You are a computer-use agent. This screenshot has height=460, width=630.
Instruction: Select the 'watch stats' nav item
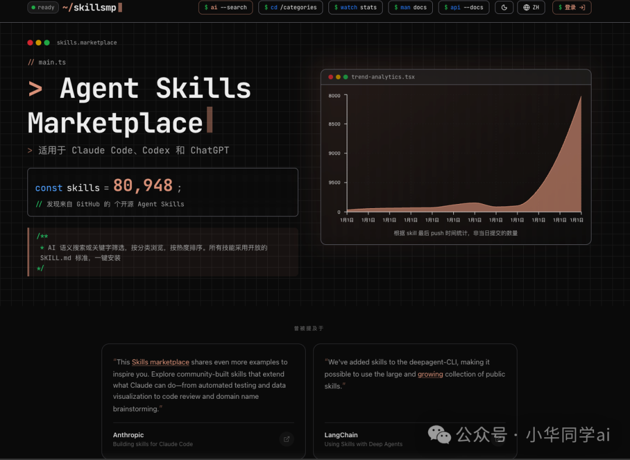(x=355, y=8)
